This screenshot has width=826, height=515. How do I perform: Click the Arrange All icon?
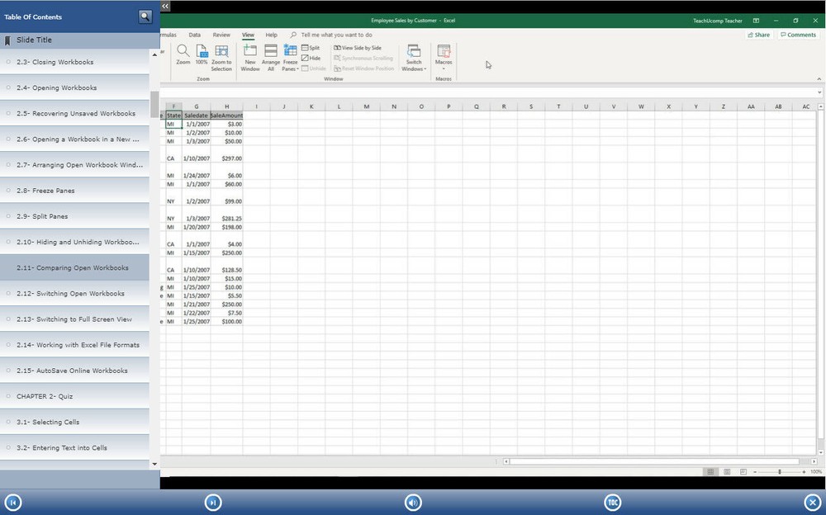point(271,58)
